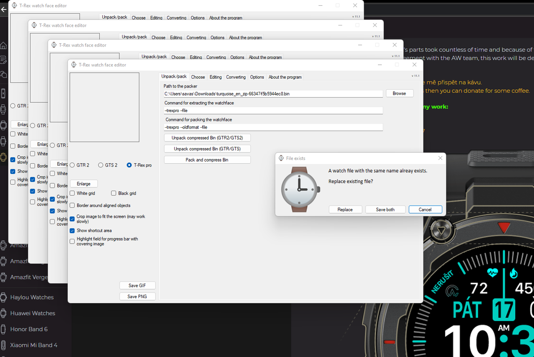This screenshot has height=357, width=534.
Task: Open the Options tab in front window
Action: 257,77
